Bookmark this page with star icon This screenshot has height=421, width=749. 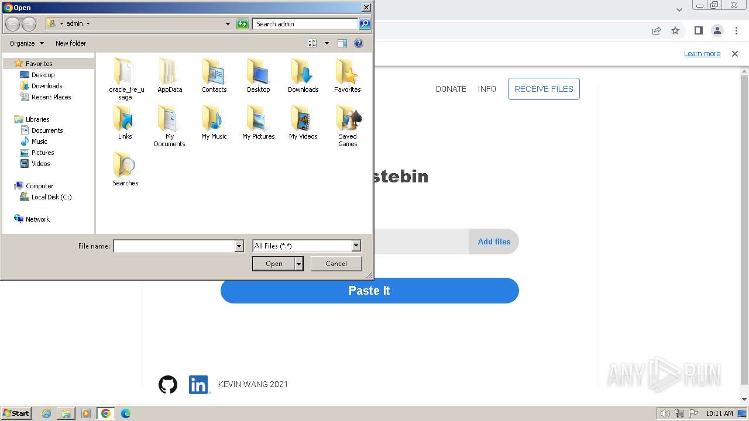(675, 30)
